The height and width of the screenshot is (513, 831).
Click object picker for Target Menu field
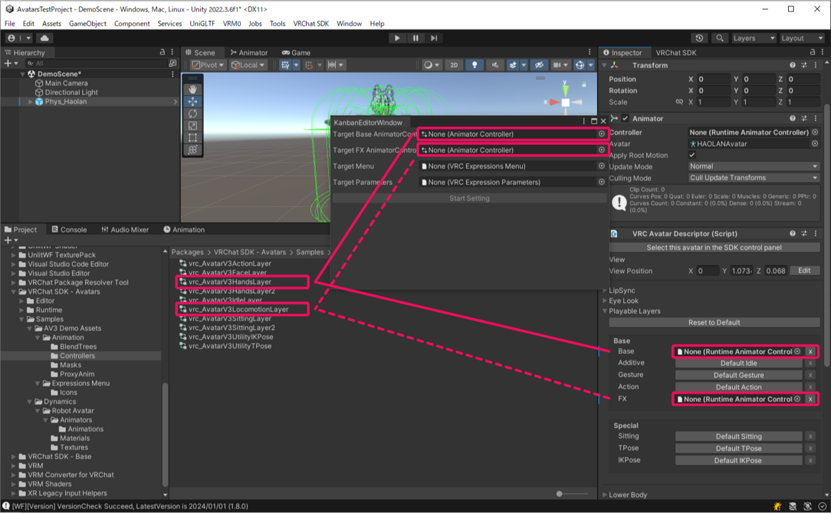click(x=601, y=166)
